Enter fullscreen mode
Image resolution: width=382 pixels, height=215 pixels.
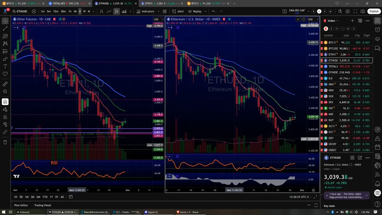355,11
